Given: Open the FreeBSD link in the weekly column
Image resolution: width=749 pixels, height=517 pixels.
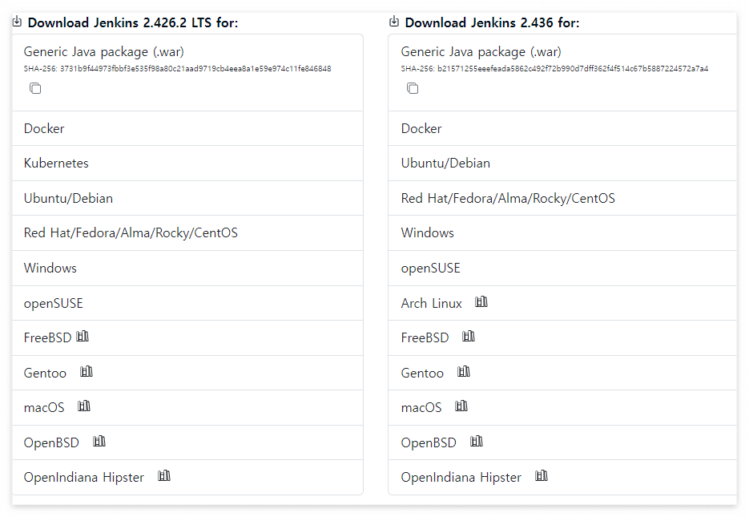Looking at the screenshot, I should coord(425,337).
